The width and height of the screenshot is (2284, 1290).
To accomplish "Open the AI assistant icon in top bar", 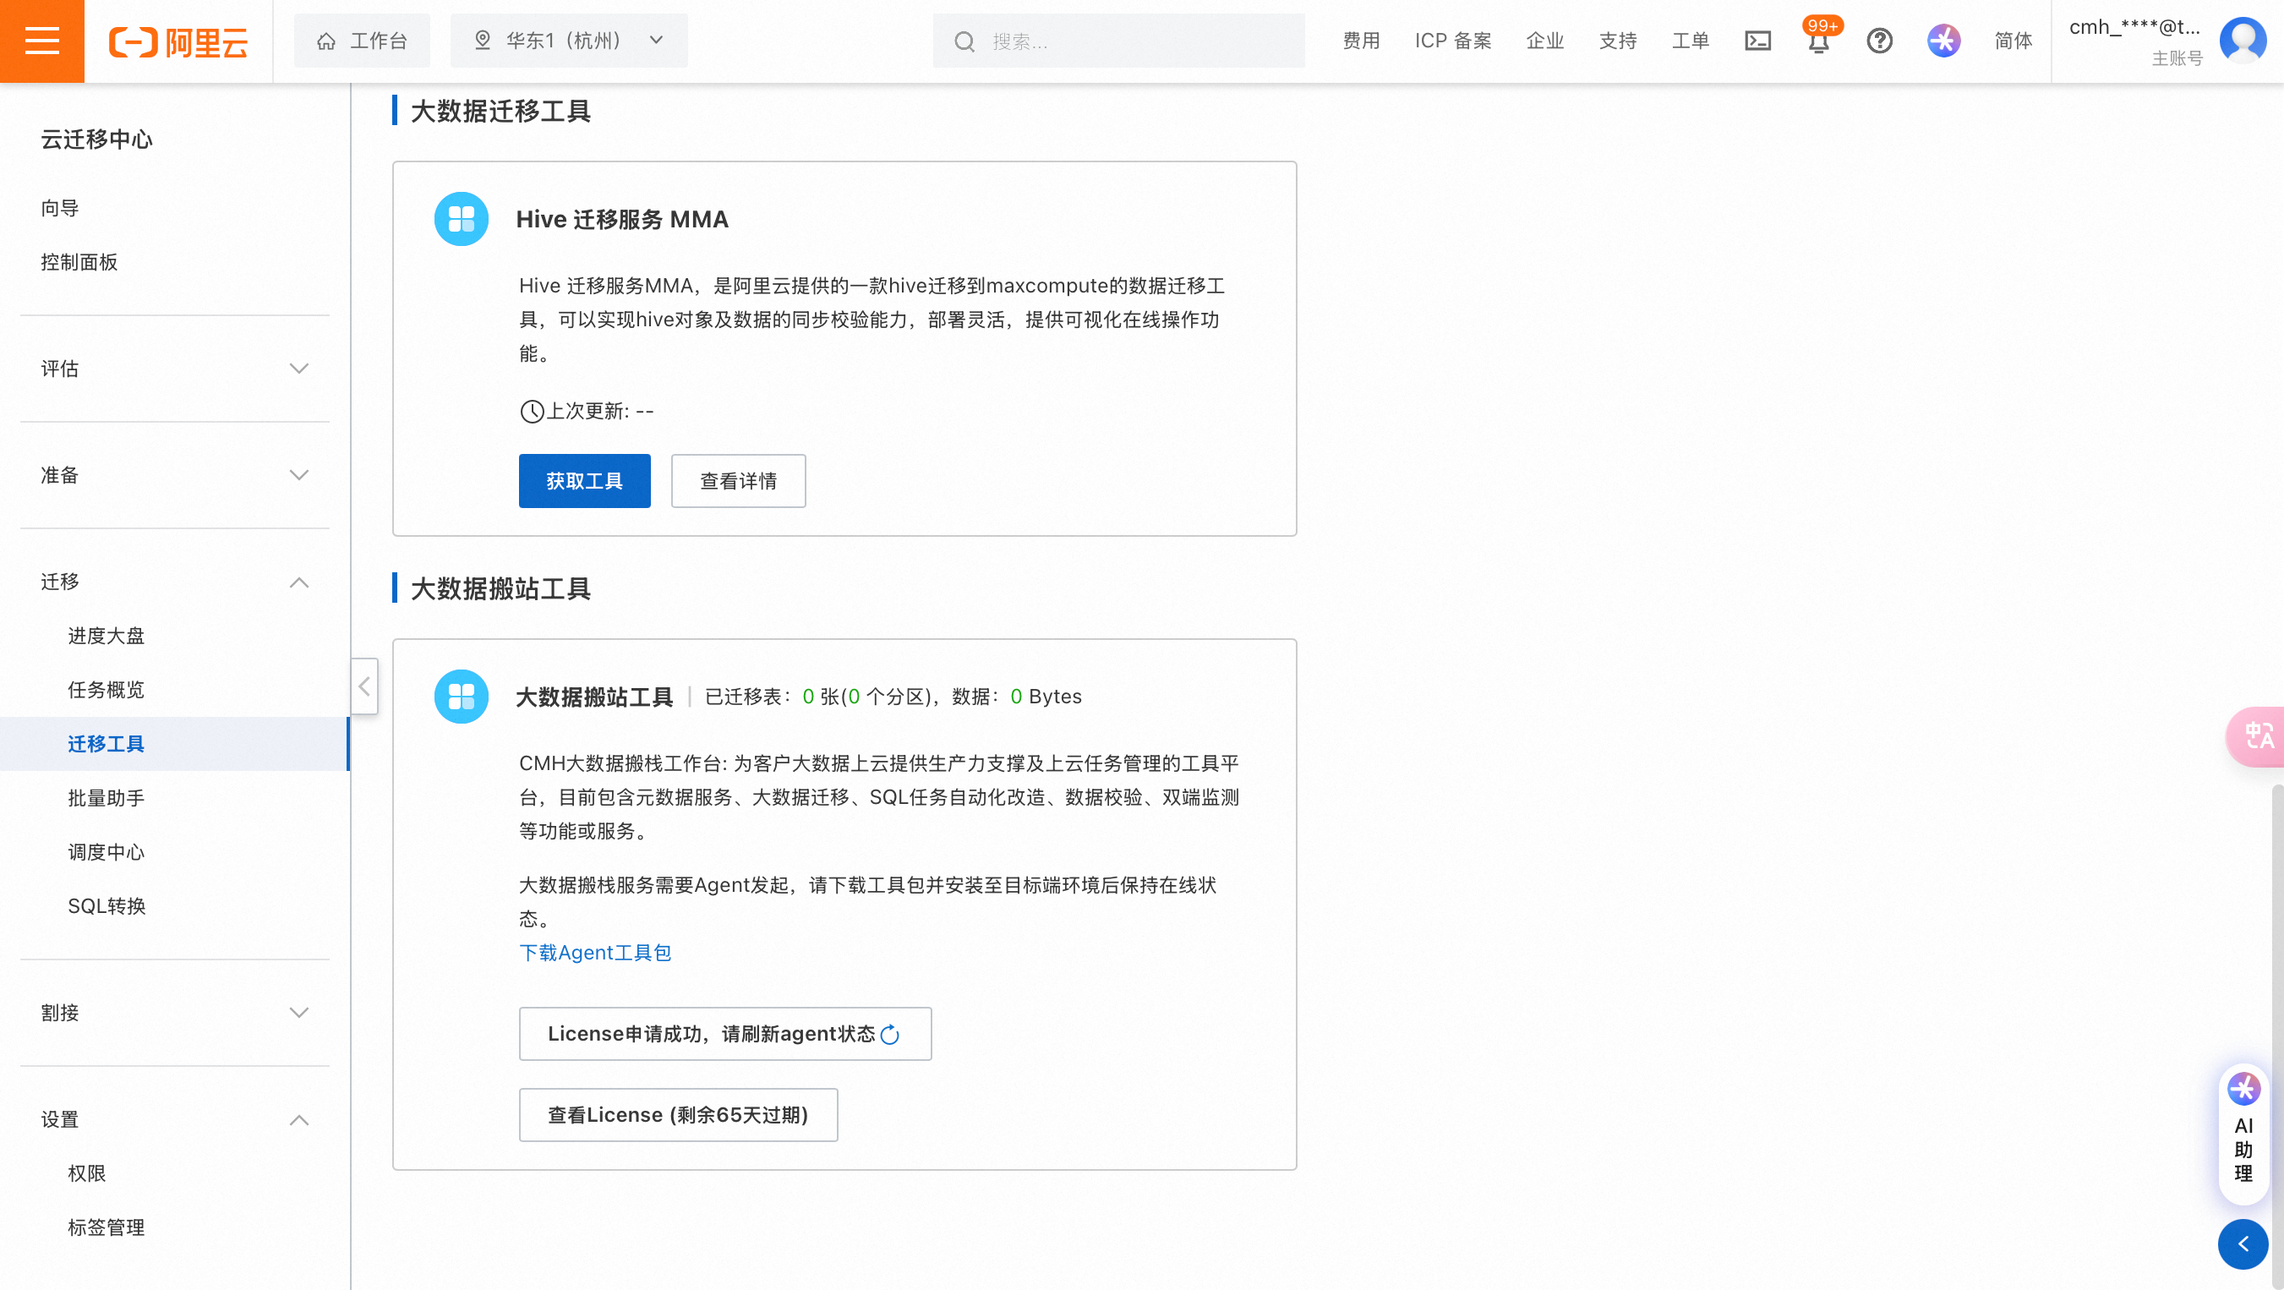I will point(1942,41).
